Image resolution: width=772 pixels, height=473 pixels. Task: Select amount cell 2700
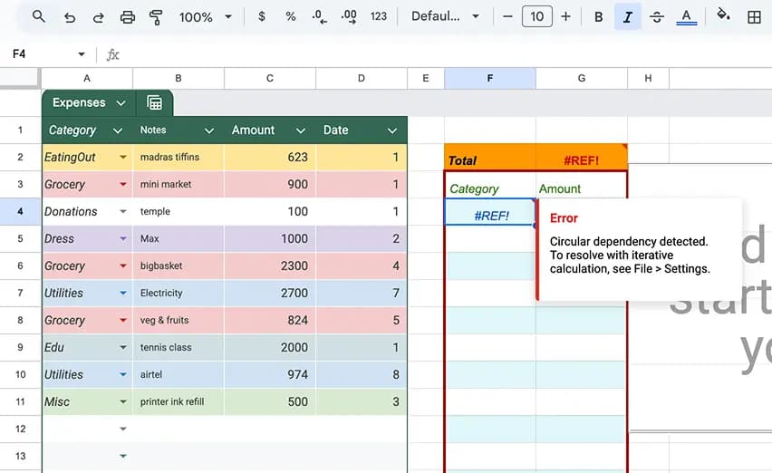[x=270, y=294]
